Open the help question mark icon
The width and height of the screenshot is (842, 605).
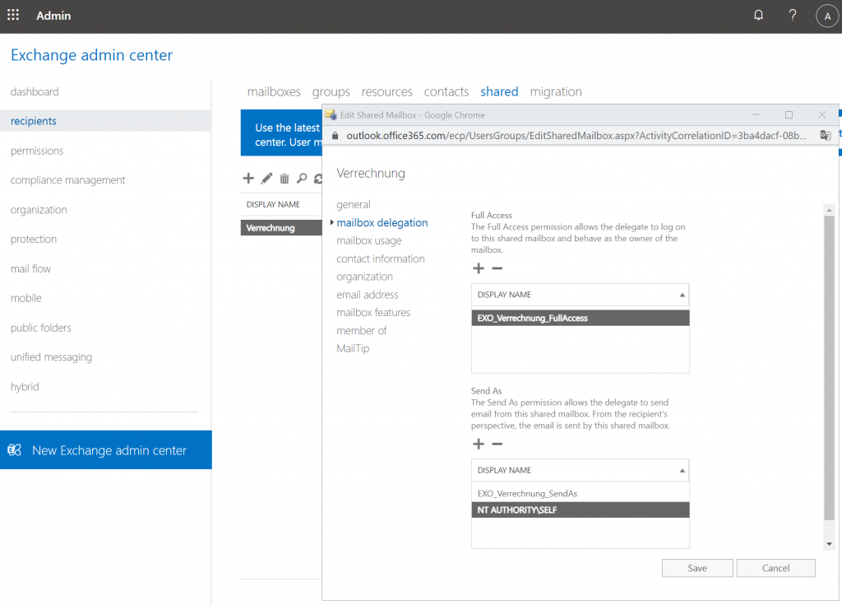[x=793, y=16]
